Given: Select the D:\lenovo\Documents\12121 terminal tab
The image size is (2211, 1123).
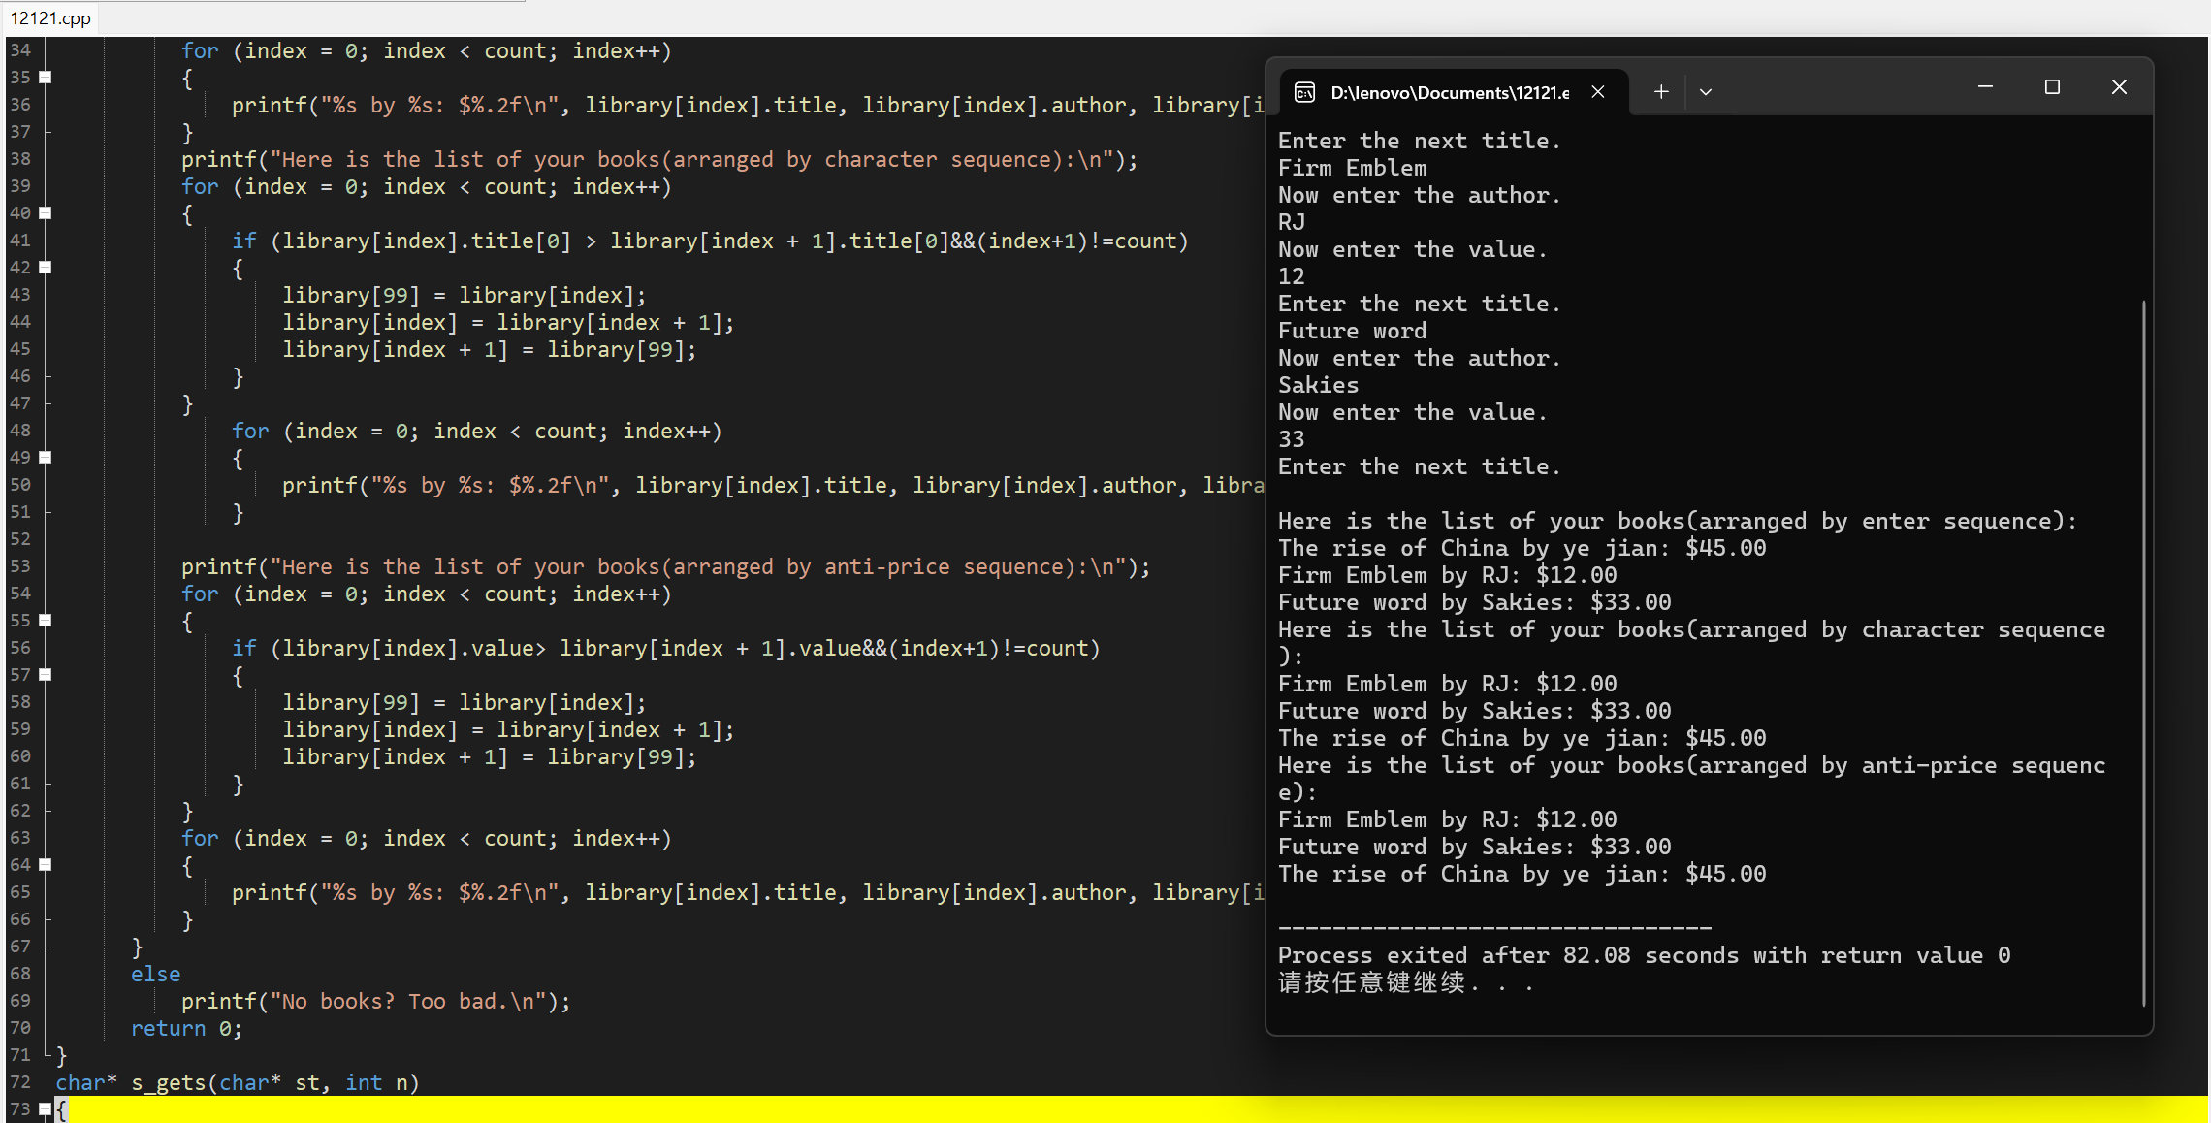Looking at the screenshot, I should point(1449,92).
